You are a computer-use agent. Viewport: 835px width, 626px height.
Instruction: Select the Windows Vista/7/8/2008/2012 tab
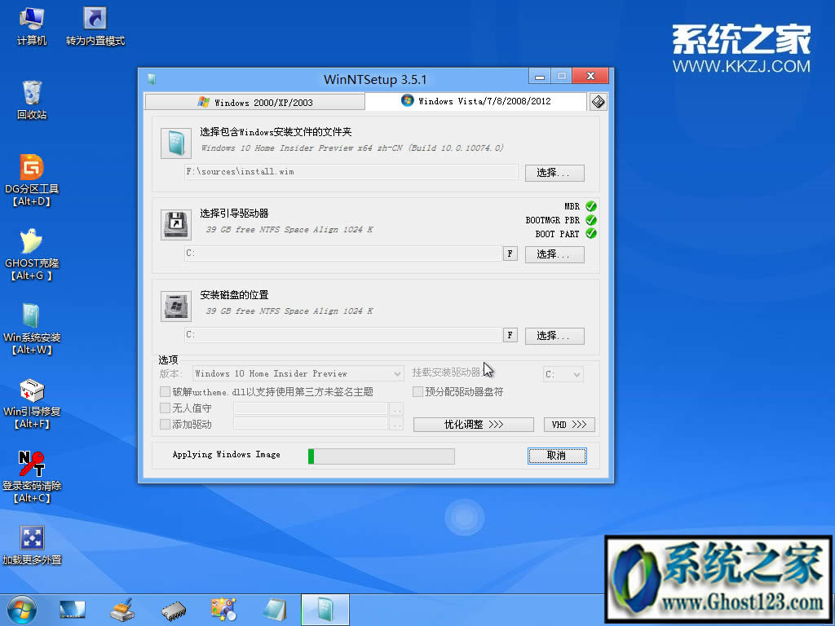(x=475, y=101)
